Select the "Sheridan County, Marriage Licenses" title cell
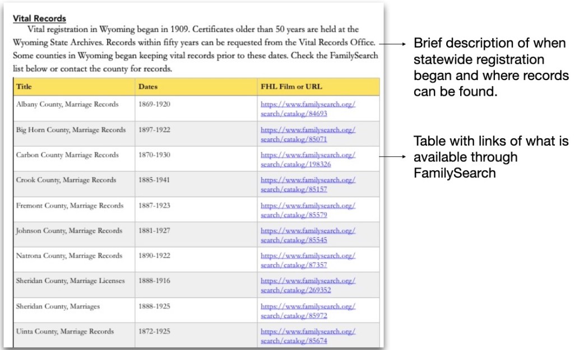574x350 pixels. [71, 281]
